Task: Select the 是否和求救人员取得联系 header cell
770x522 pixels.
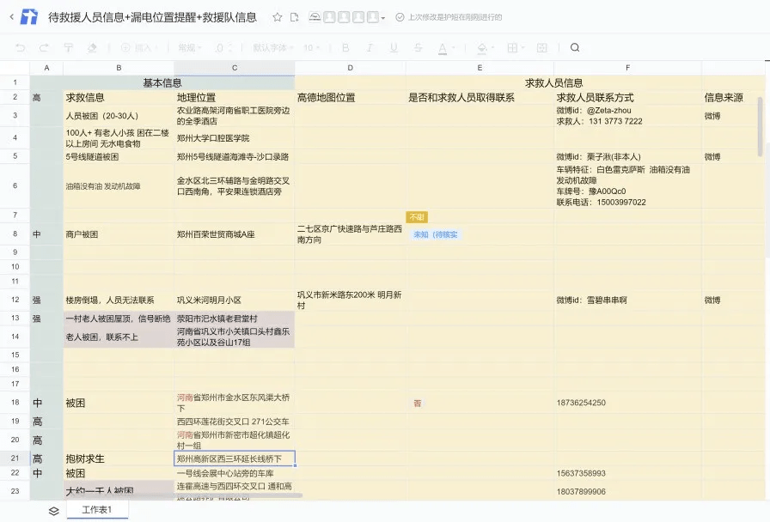Action: [x=480, y=98]
